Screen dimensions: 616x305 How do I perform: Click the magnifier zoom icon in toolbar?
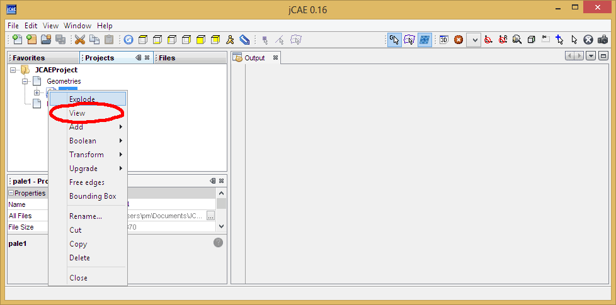516,40
